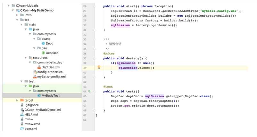Click the HELP.md file icon
Screen dimensions: 257x137
click(x=22, y=115)
